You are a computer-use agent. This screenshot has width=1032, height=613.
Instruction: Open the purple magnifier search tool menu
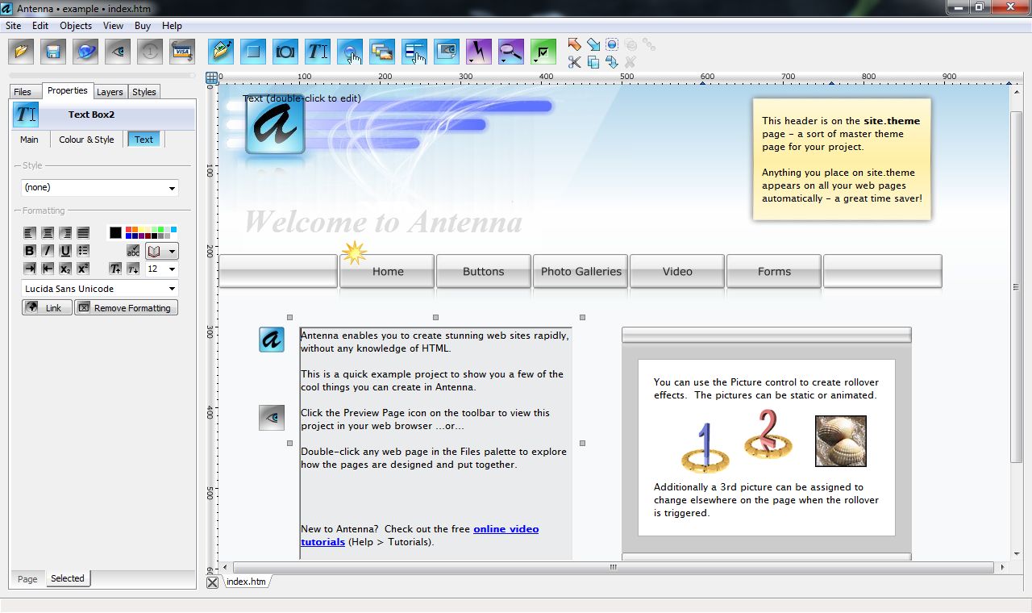tap(511, 52)
